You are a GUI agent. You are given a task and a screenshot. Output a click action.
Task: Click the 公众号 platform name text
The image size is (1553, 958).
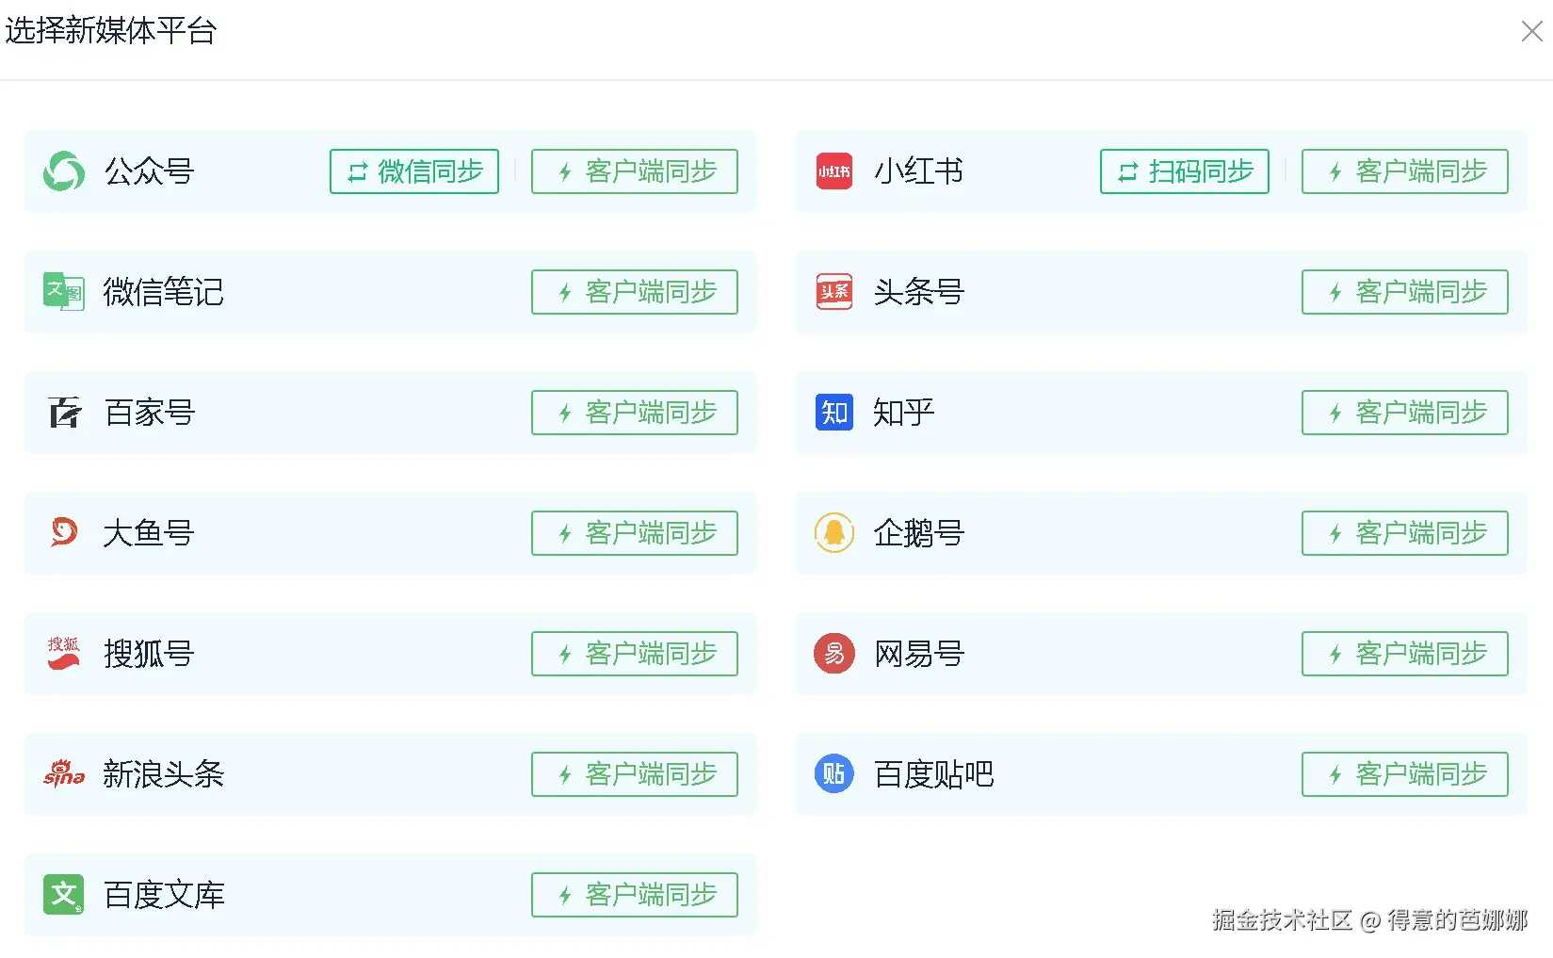[149, 171]
